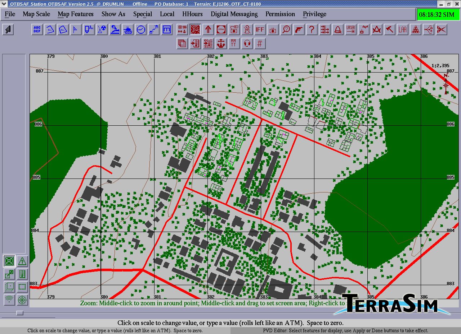This screenshot has height=334, width=461.
Task: Click the red anchor icon
Action: point(221,43)
